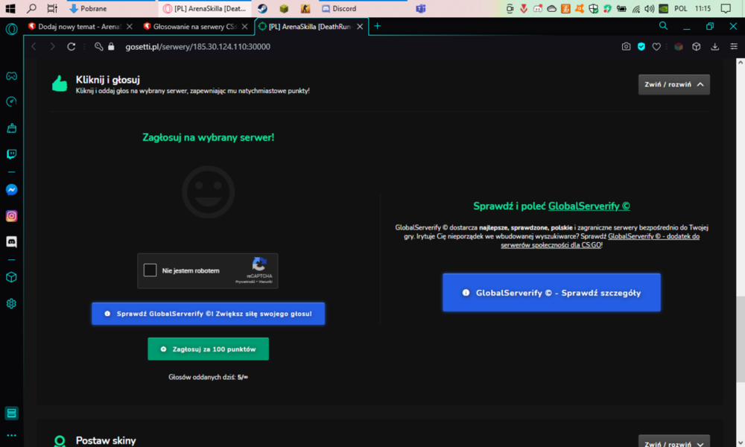The height and width of the screenshot is (447, 745).
Task: Open Instagram in Opera sidebar
Action: tap(11, 216)
